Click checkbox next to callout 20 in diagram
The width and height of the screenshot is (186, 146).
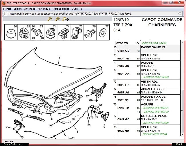point(56,103)
